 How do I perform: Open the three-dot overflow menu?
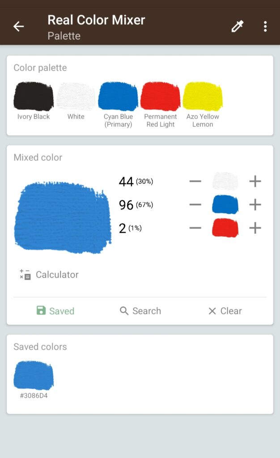click(x=265, y=26)
